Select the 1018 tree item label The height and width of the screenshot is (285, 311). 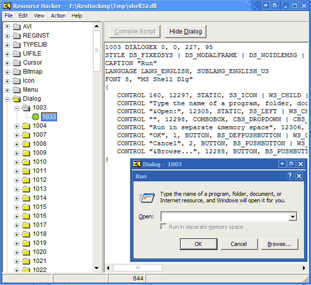[x=39, y=234]
